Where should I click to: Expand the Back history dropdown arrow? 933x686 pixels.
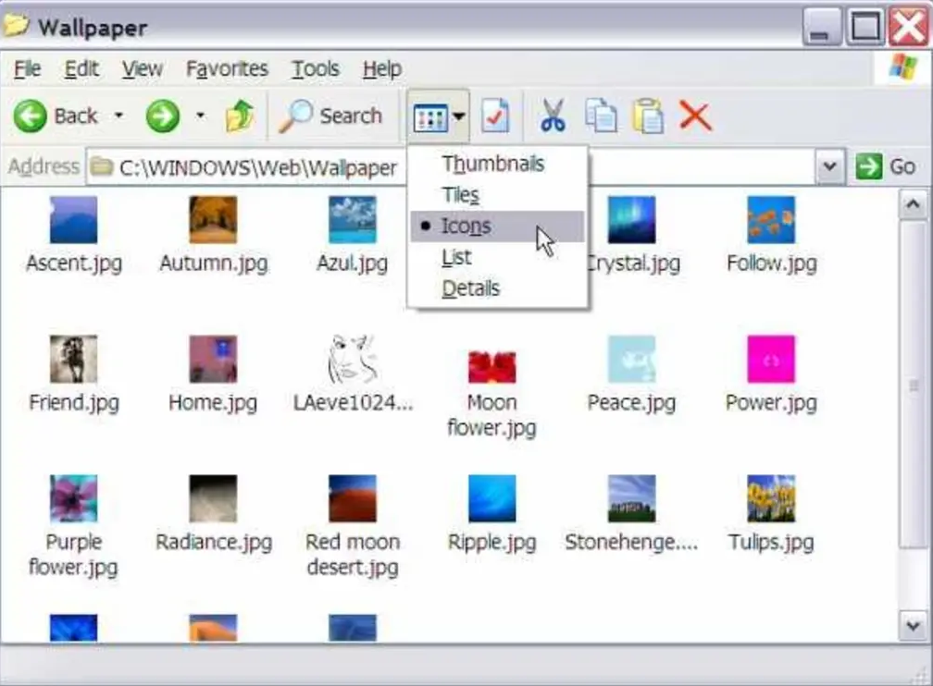[x=118, y=116]
